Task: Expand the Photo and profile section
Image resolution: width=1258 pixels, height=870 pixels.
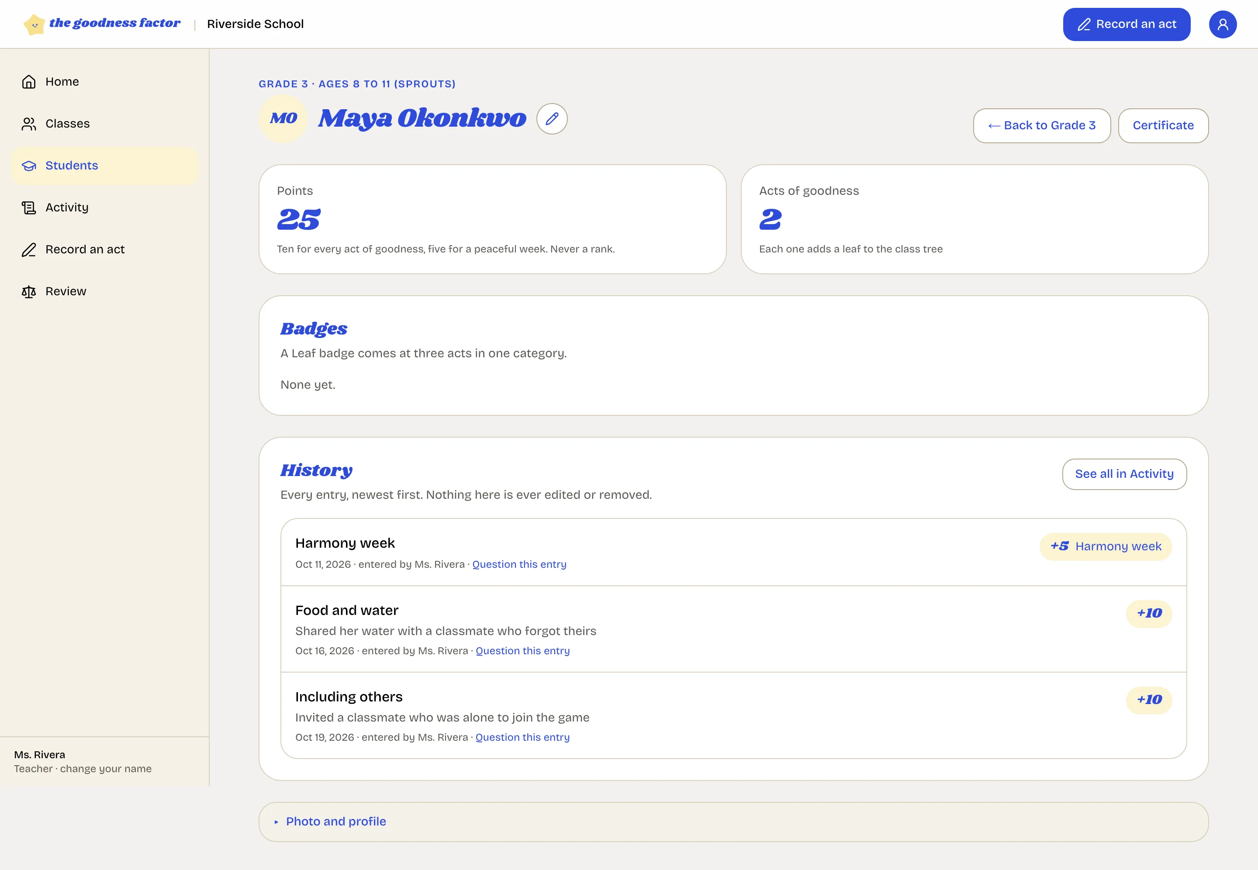Action: pyautogui.click(x=733, y=822)
